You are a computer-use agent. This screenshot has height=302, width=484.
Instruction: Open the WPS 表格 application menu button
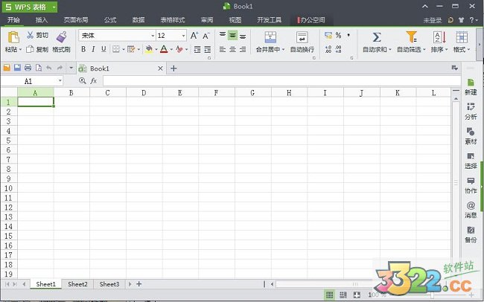(x=30, y=7)
